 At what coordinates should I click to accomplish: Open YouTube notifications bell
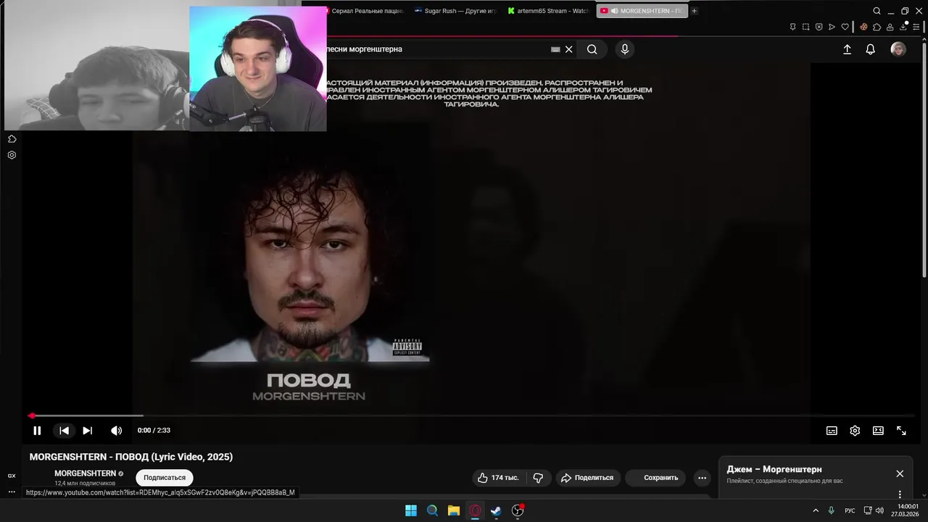click(x=871, y=49)
